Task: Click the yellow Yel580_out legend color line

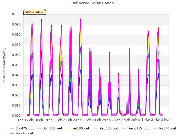Action: [69, 129]
